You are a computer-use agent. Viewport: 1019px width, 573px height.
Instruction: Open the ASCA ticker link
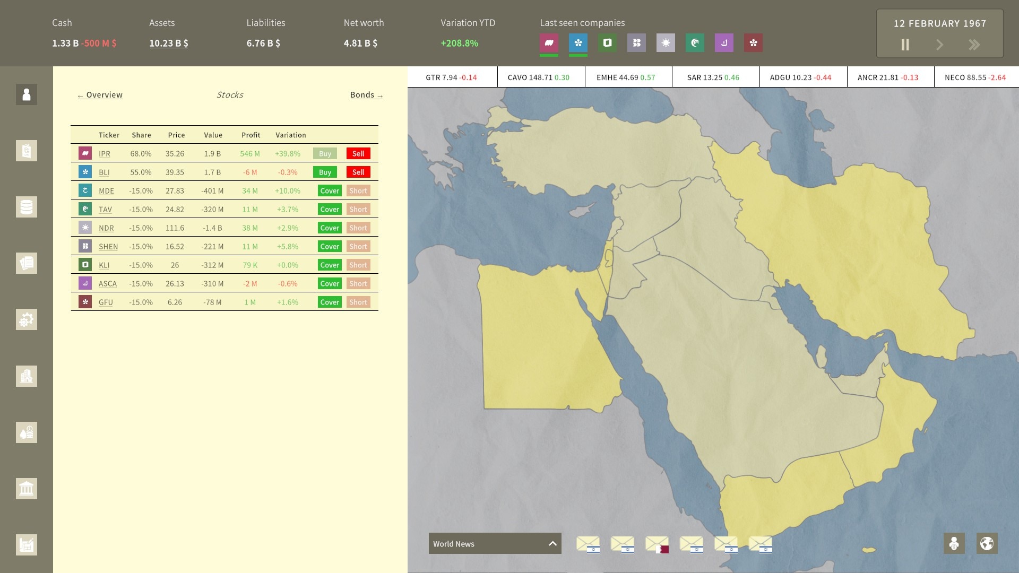(108, 284)
